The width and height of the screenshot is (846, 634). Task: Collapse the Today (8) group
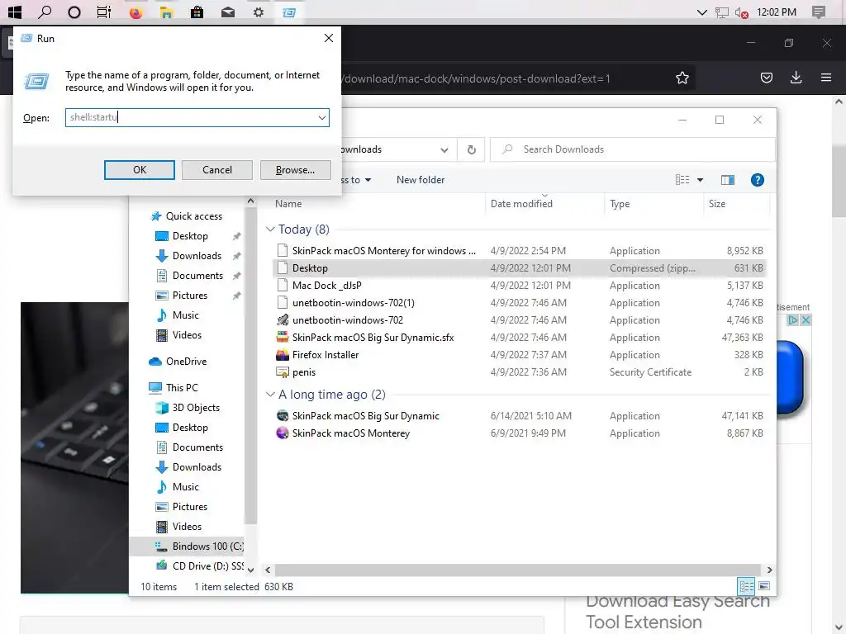pyautogui.click(x=270, y=229)
